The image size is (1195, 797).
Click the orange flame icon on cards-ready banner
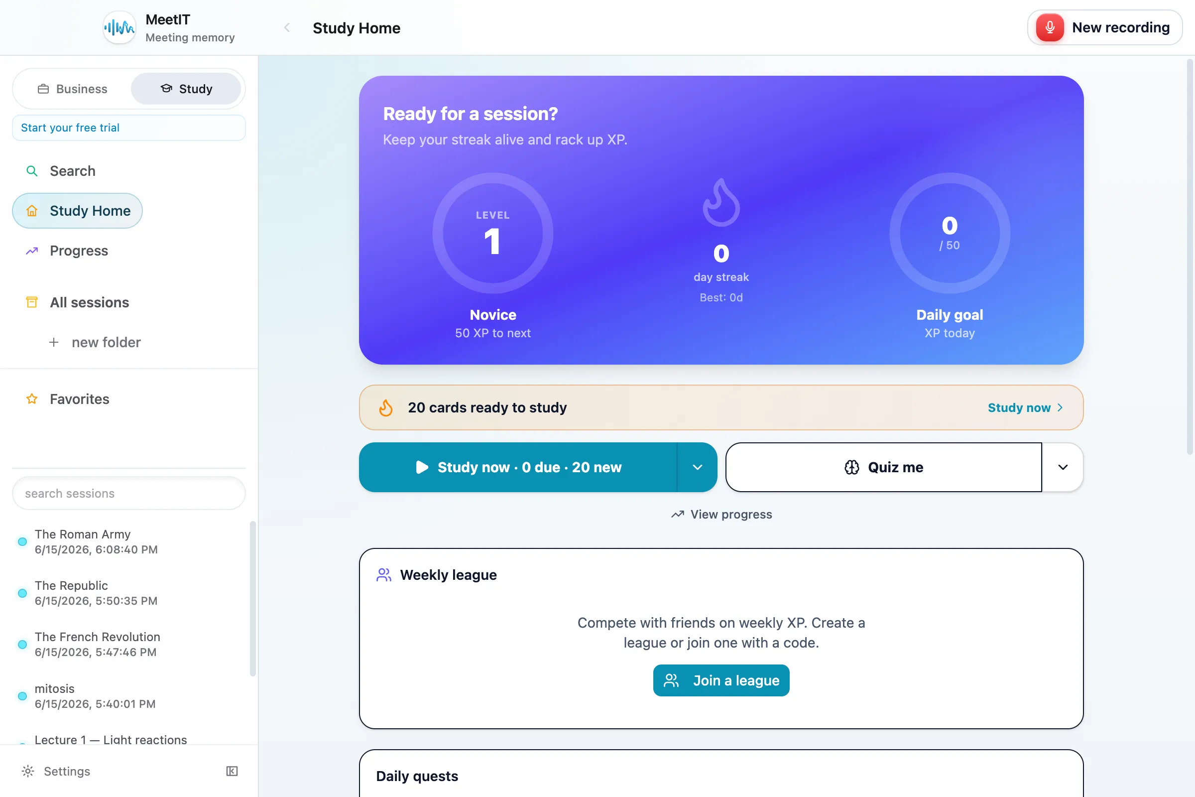coord(386,407)
